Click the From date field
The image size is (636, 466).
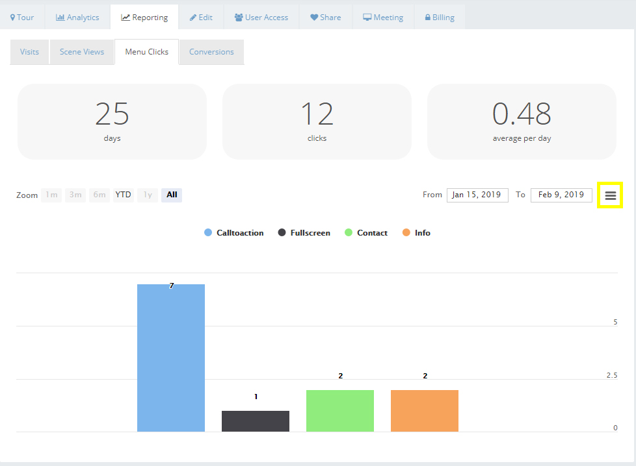tap(477, 195)
